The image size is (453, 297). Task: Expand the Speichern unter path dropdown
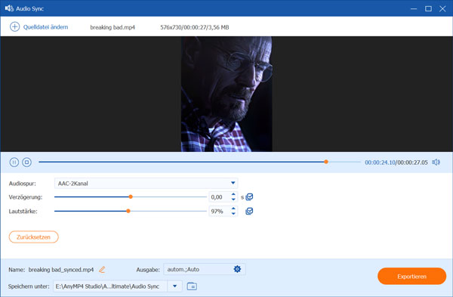tap(175, 286)
